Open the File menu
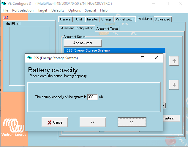Image resolution: width=188 pixels, height=147 pixels. (x=5, y=10)
